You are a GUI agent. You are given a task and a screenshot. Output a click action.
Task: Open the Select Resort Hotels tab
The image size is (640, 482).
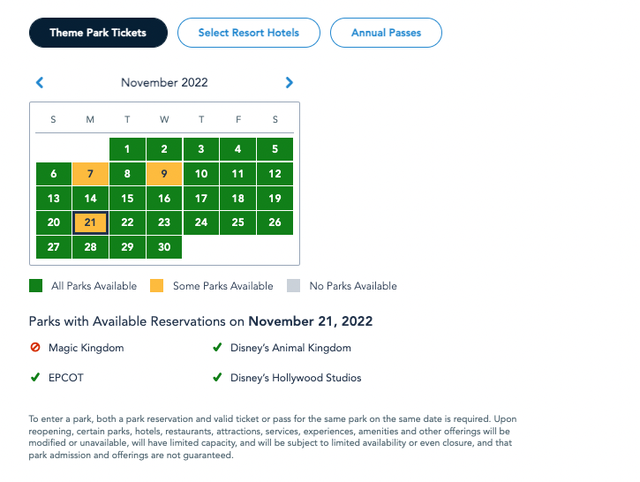coord(248,33)
